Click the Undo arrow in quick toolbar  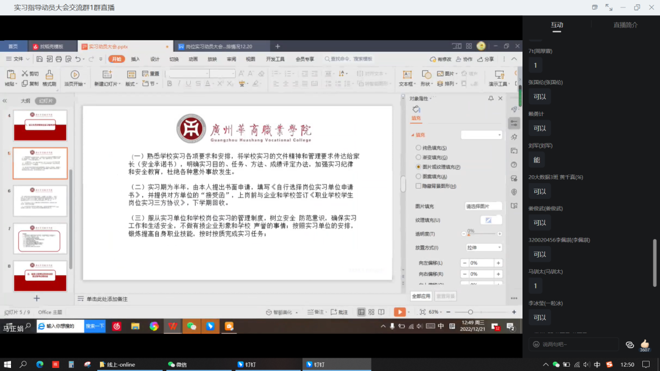(x=78, y=59)
